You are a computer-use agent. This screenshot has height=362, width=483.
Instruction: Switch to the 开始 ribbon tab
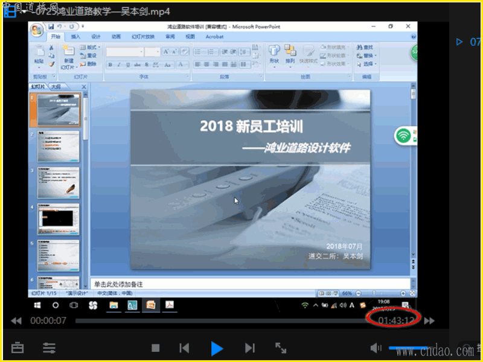click(56, 37)
